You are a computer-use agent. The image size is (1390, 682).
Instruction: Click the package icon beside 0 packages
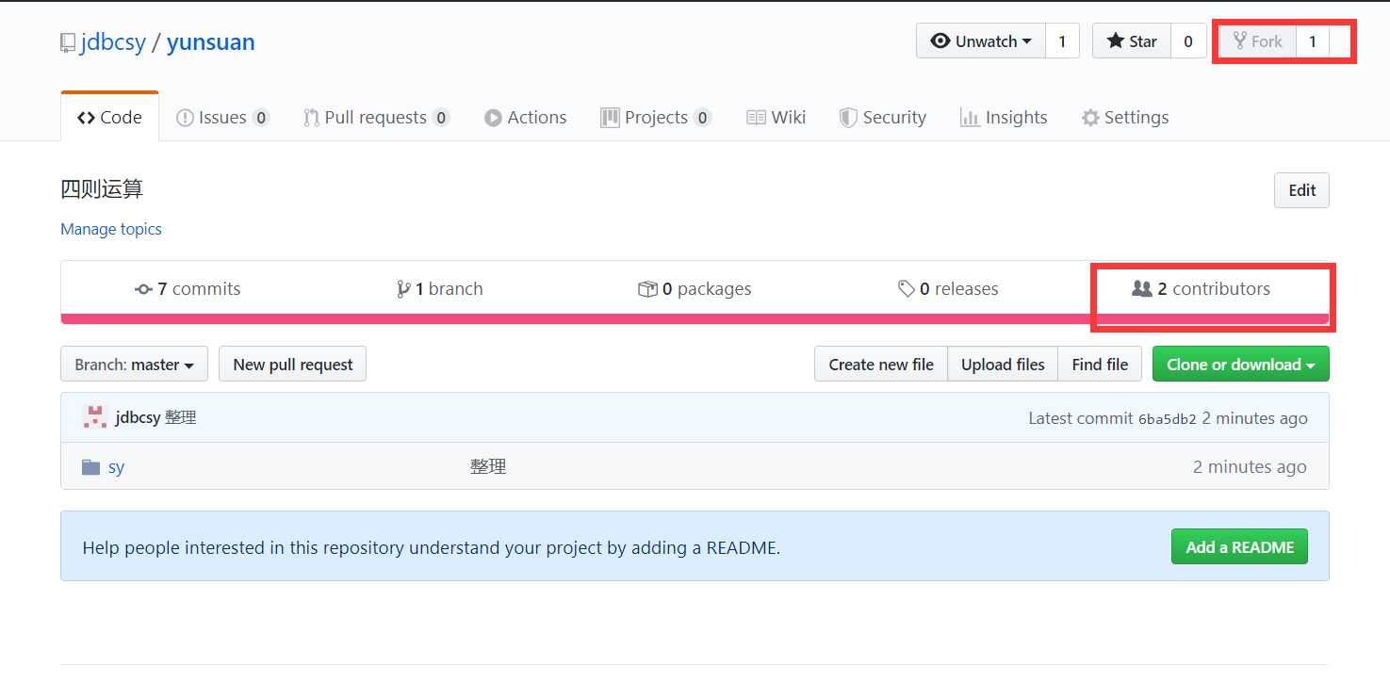click(647, 289)
